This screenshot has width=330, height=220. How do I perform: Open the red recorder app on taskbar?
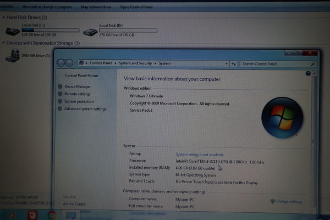click(32, 215)
